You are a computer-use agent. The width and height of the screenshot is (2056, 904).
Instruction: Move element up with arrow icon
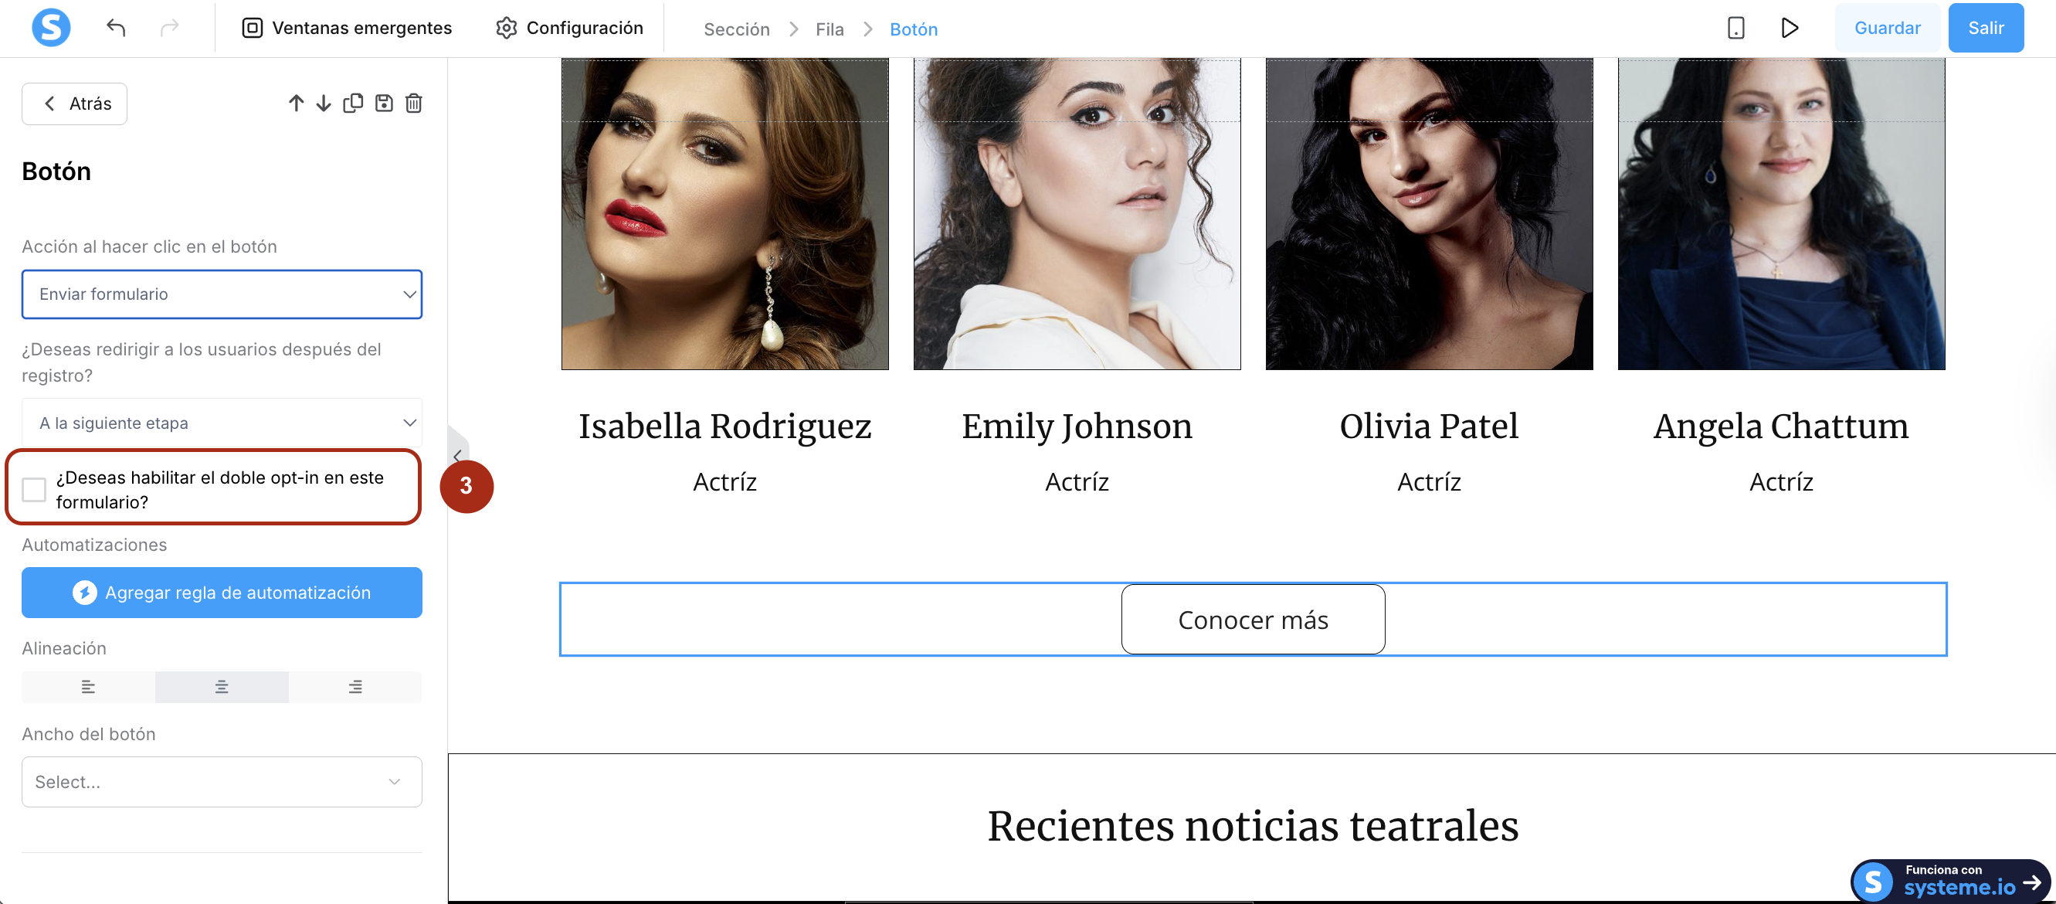(x=296, y=103)
